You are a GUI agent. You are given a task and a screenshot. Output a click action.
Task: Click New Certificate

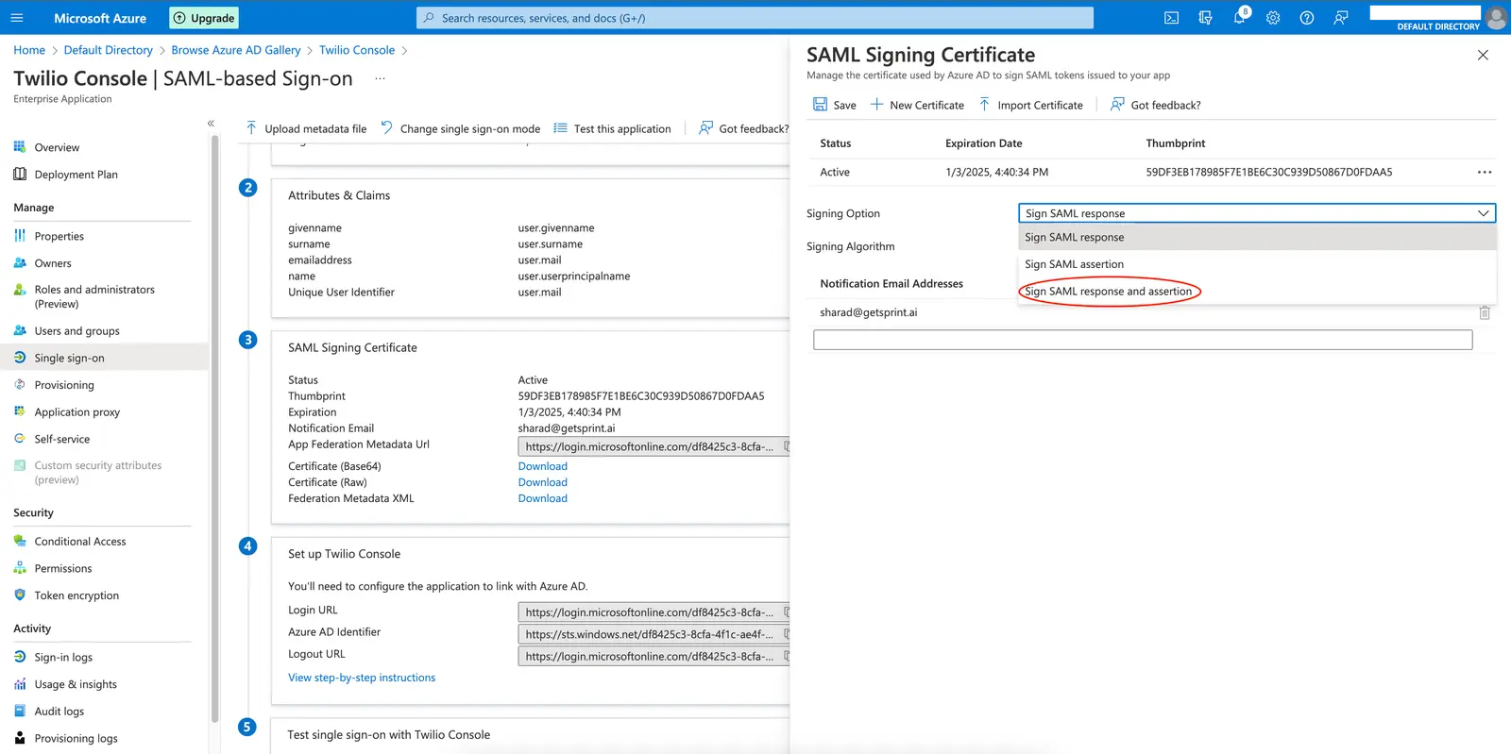917,105
